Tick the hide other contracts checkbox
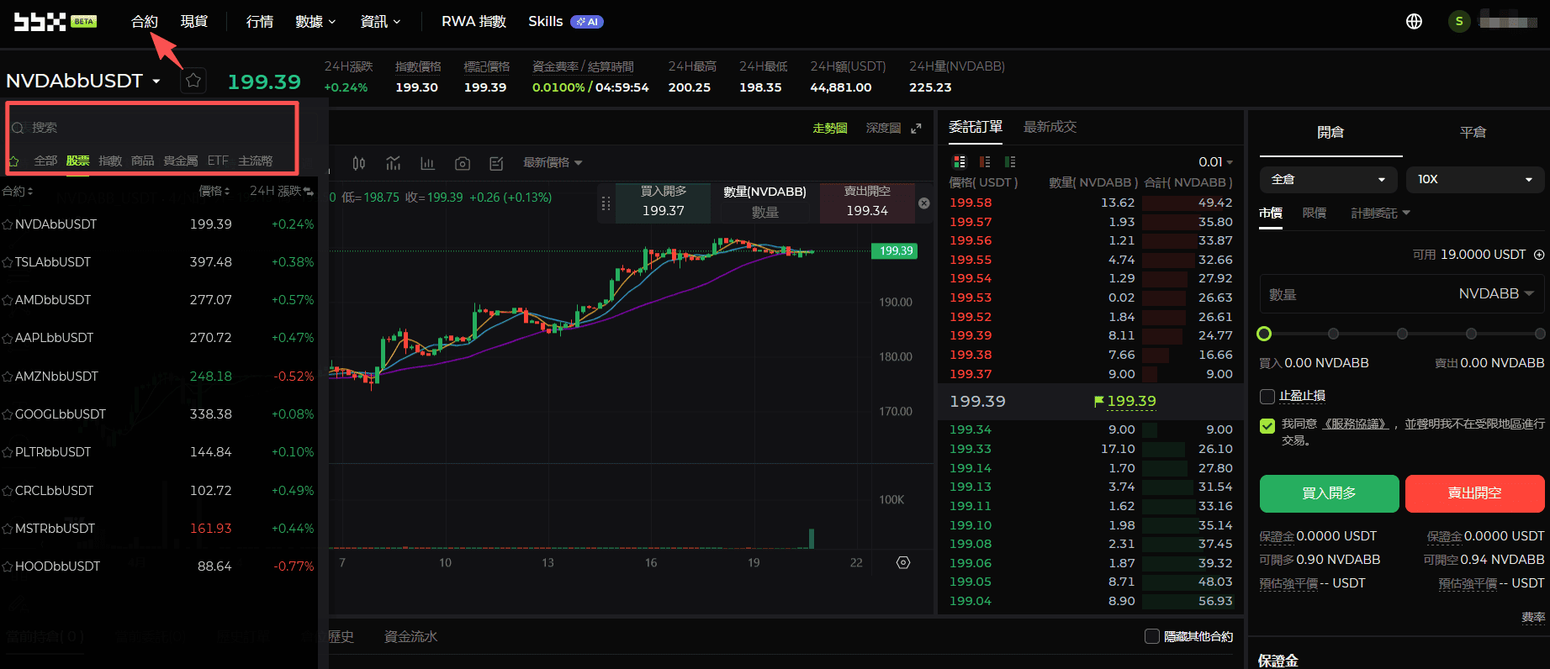The height and width of the screenshot is (669, 1550). 1152,636
